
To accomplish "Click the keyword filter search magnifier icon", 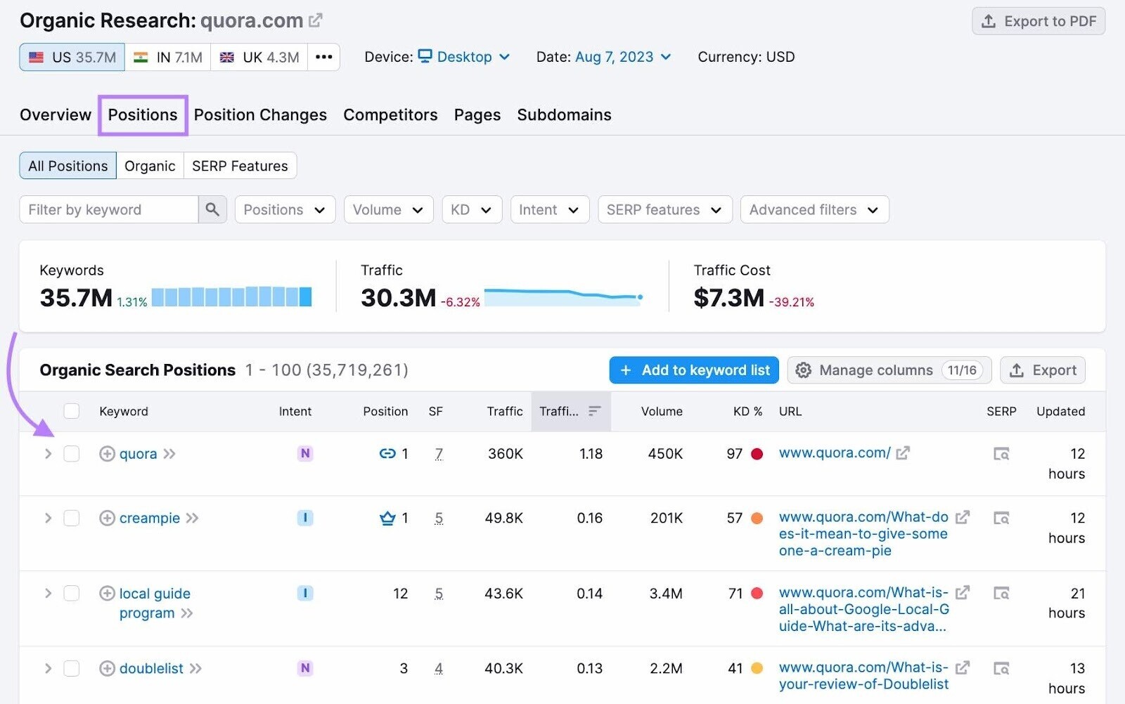I will click(x=212, y=209).
